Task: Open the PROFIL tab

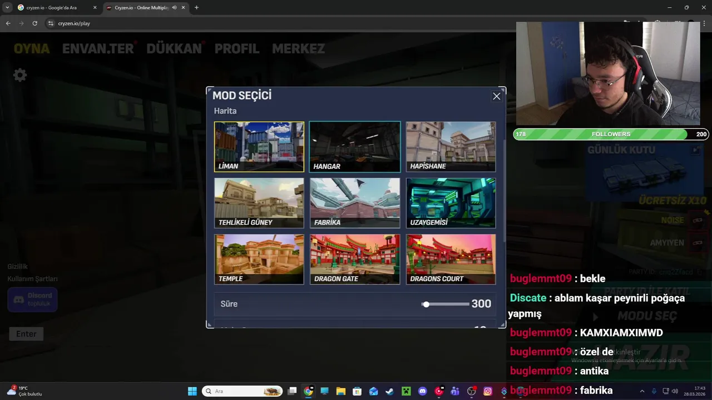Action: pos(237,48)
